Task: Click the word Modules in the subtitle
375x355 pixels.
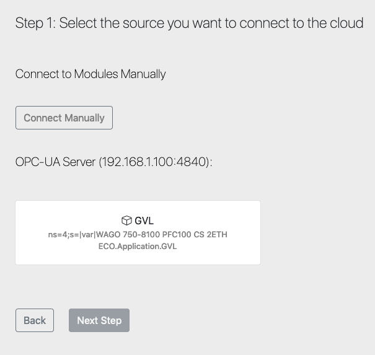Action: click(x=96, y=74)
